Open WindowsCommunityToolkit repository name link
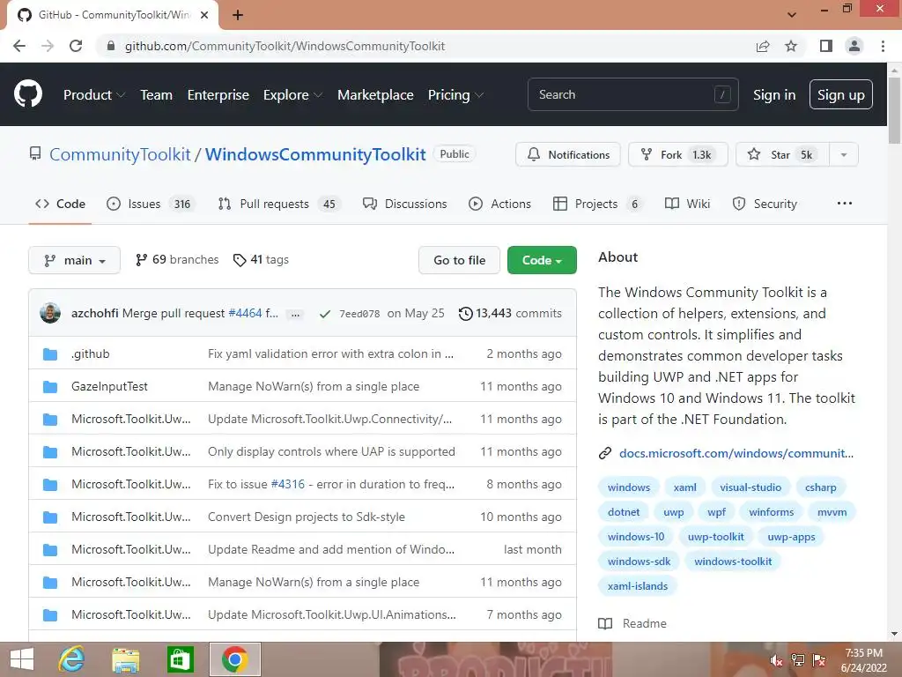 315,154
